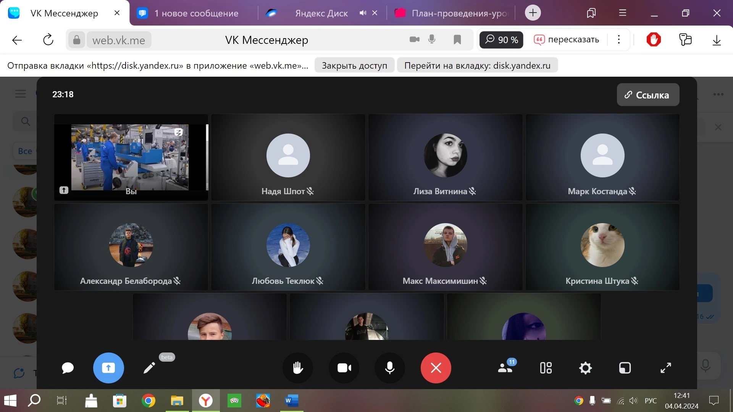Open microphone permission icon in address bar
The image size is (733, 412).
pyautogui.click(x=432, y=39)
